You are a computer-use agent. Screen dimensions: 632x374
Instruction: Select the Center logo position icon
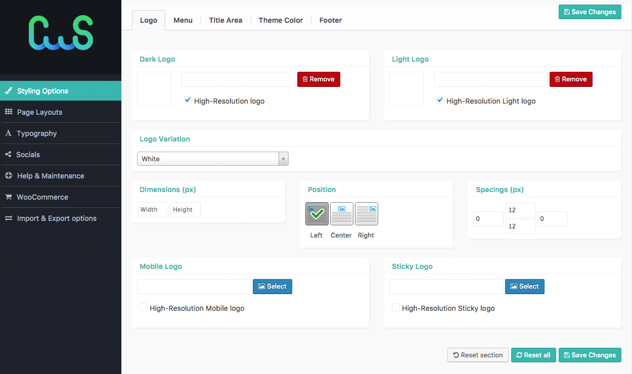coord(342,214)
